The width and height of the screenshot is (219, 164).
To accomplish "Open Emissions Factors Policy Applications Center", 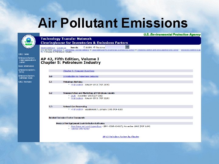I will click(27, 60).
